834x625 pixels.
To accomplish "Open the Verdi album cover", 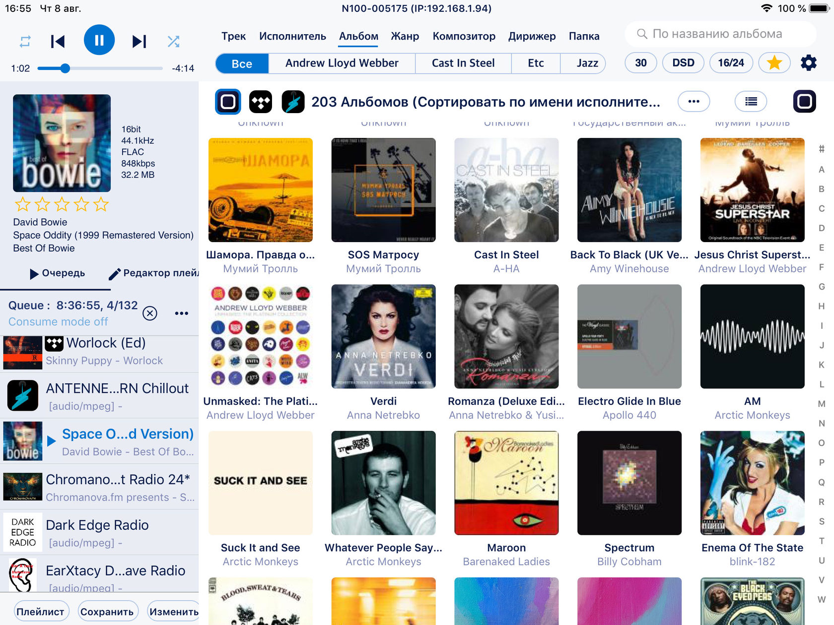I will click(x=383, y=336).
